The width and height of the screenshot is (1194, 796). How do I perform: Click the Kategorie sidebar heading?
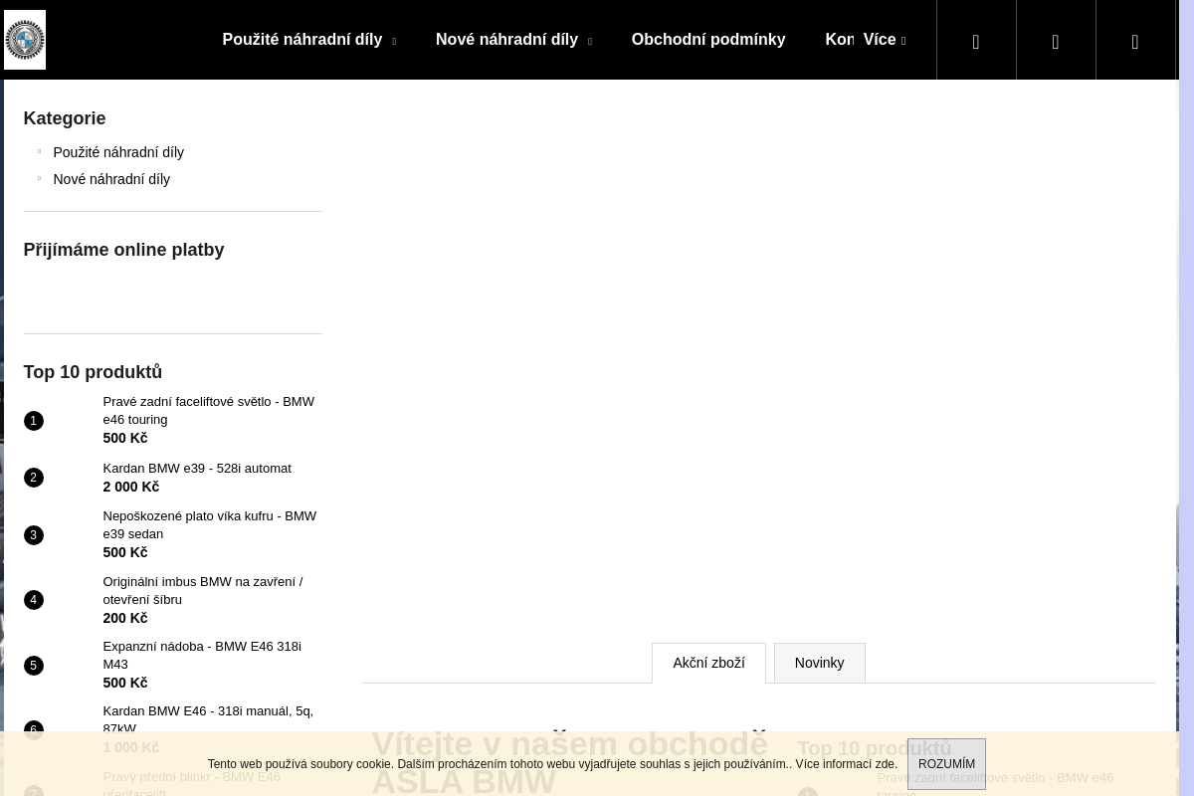click(x=65, y=118)
